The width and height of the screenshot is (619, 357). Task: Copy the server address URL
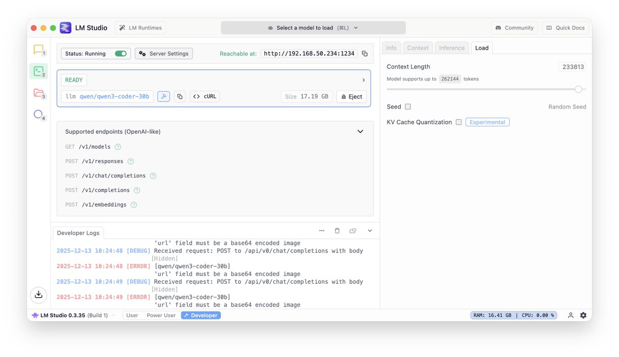(365, 54)
